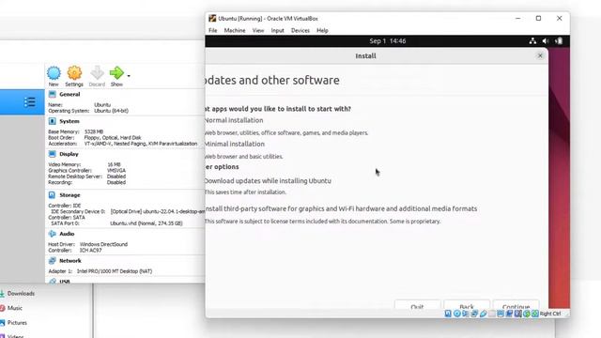Click audio indicator icon in VM status bar
Screen dimensions: 601x338
point(466,314)
